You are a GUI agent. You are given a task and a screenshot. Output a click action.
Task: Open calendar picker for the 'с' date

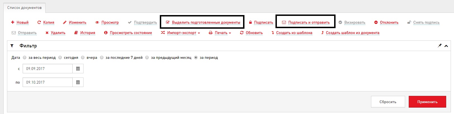78,69
